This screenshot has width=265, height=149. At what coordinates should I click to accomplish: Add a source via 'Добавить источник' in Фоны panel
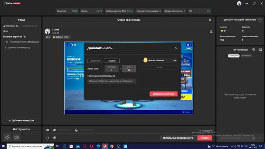(17, 48)
